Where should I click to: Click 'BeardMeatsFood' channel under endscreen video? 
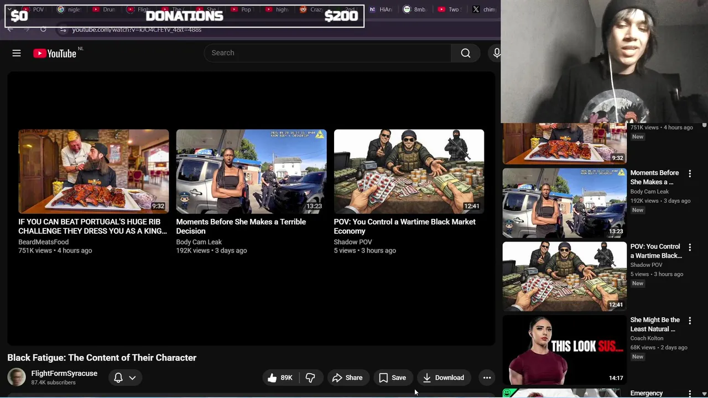point(44,242)
